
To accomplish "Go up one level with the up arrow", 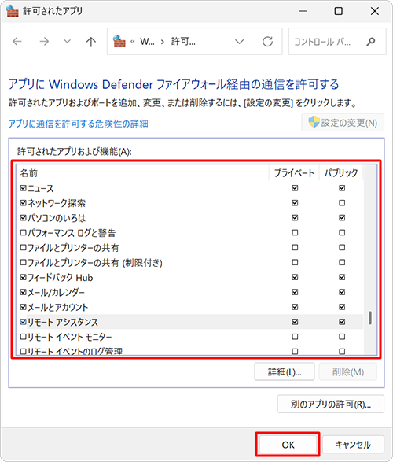I will (91, 42).
